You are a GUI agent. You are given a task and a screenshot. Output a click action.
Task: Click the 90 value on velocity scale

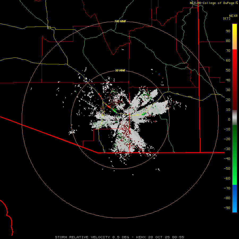(228, 31)
